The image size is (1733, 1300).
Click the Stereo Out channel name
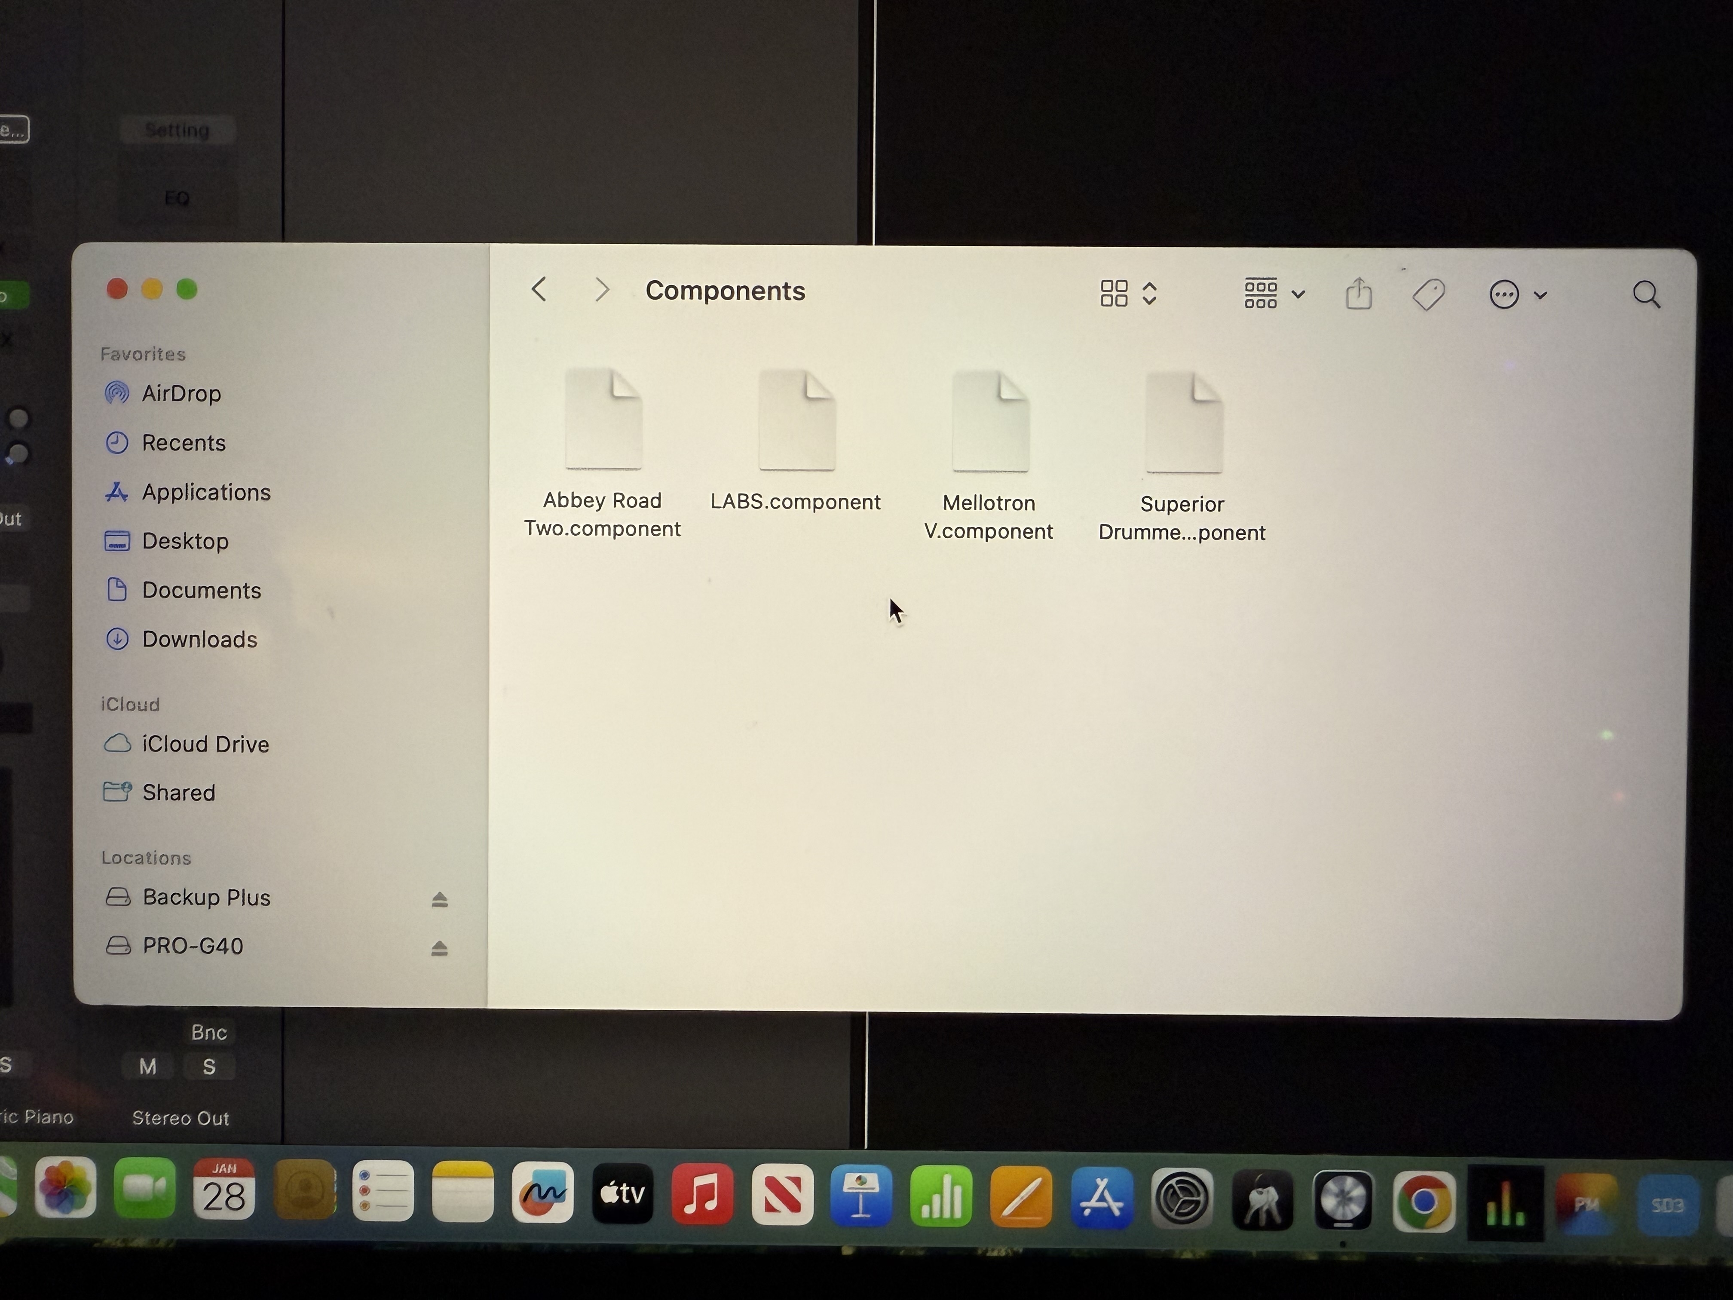180,1118
